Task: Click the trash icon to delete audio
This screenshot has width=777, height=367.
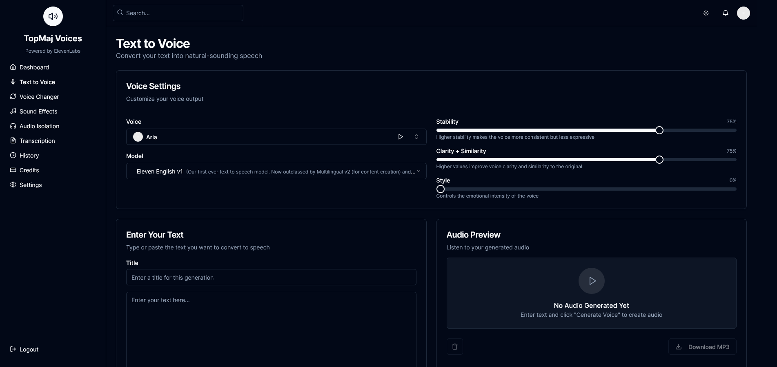Action: tap(454, 347)
